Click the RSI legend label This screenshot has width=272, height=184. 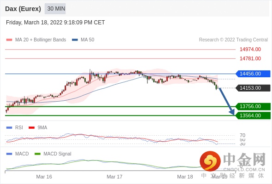(19, 128)
